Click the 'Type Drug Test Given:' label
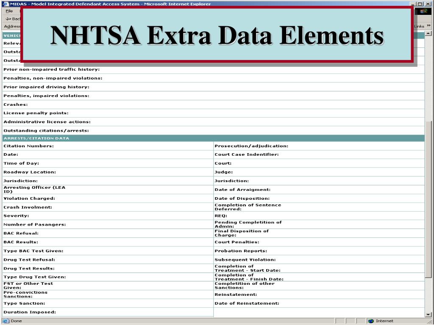 pos(35,277)
